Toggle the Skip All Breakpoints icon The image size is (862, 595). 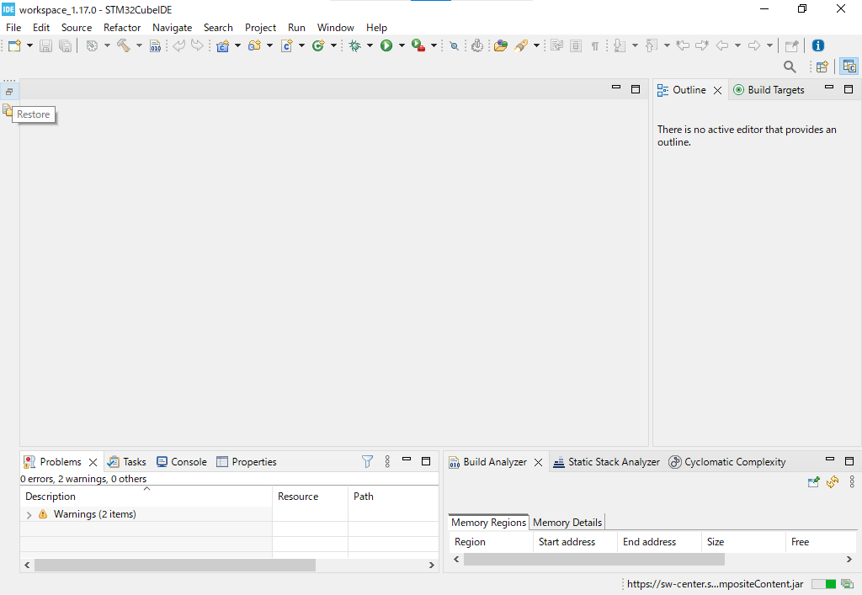click(x=454, y=45)
